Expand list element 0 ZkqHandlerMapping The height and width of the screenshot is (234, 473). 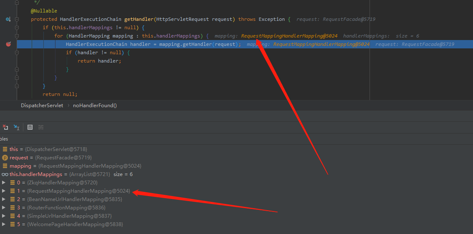[4, 182]
